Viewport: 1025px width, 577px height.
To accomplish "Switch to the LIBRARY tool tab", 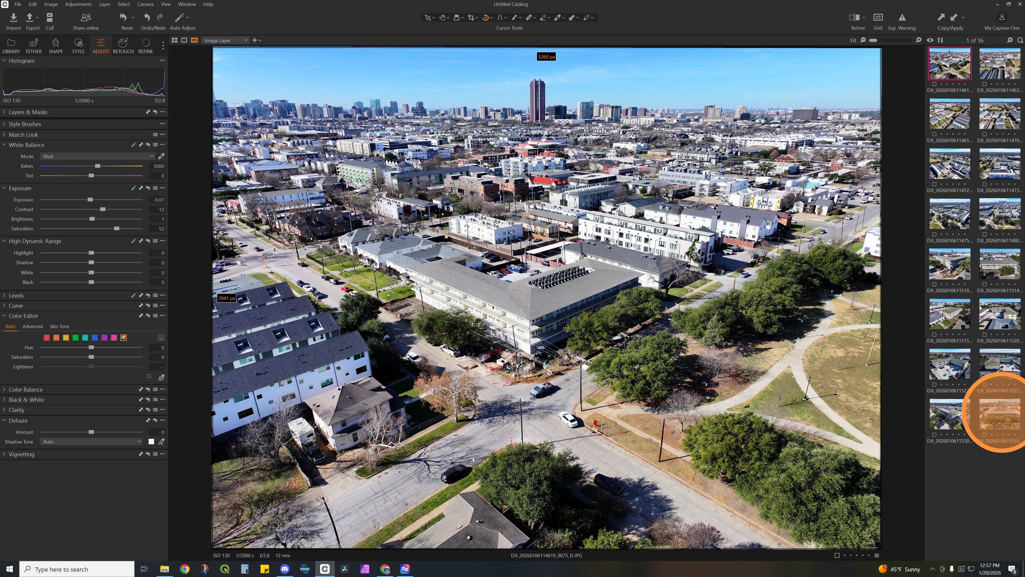I will tap(11, 46).
